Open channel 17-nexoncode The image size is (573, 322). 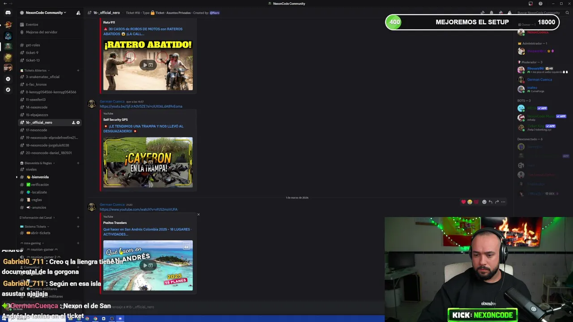point(36,130)
